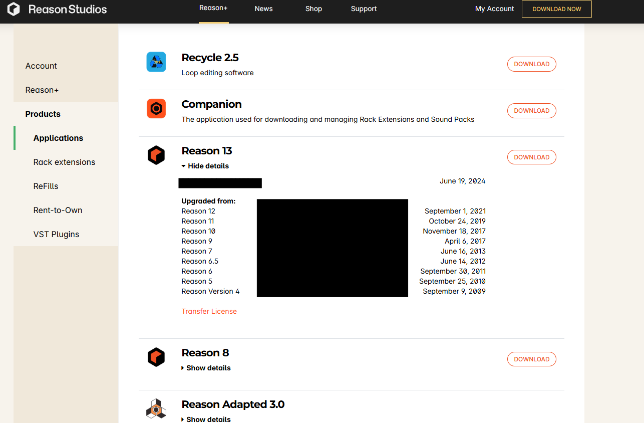Image resolution: width=644 pixels, height=423 pixels.
Task: Click the 'Reason 9' upgrade row
Action: (197, 241)
